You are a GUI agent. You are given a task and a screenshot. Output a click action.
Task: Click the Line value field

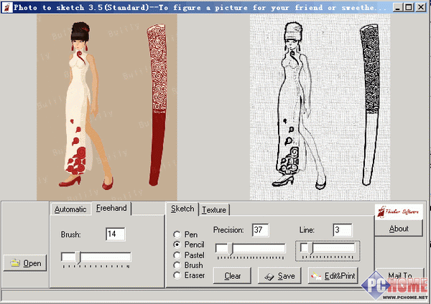(x=343, y=230)
